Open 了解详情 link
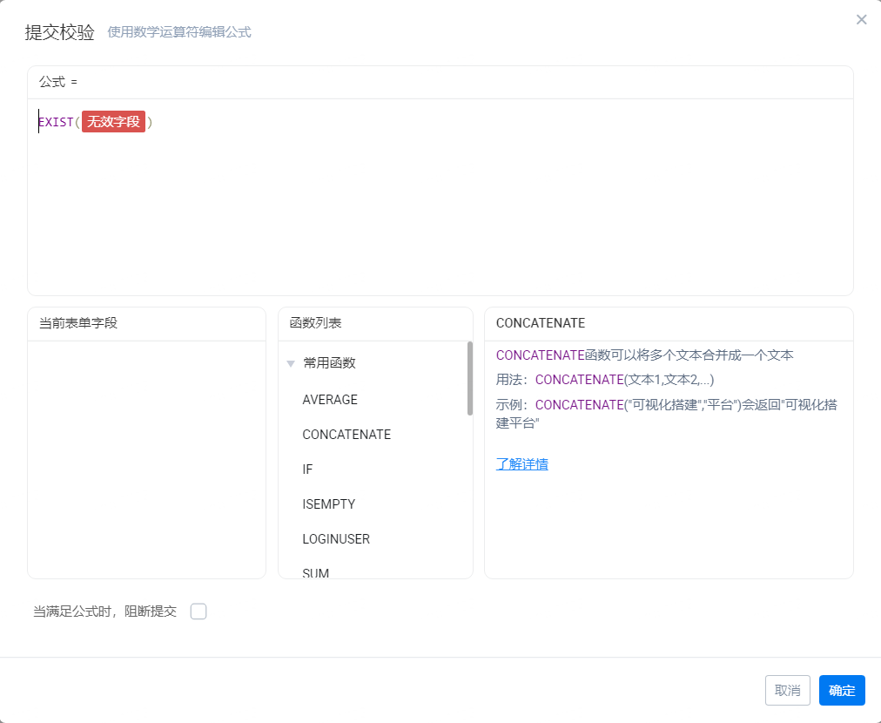Screen dimensions: 881x723 (x=522, y=464)
